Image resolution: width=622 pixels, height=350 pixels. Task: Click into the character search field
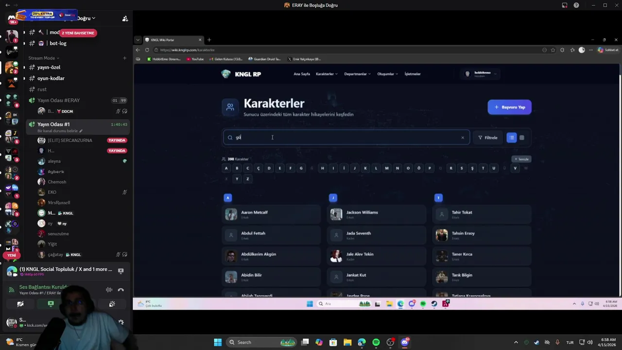pos(346,138)
